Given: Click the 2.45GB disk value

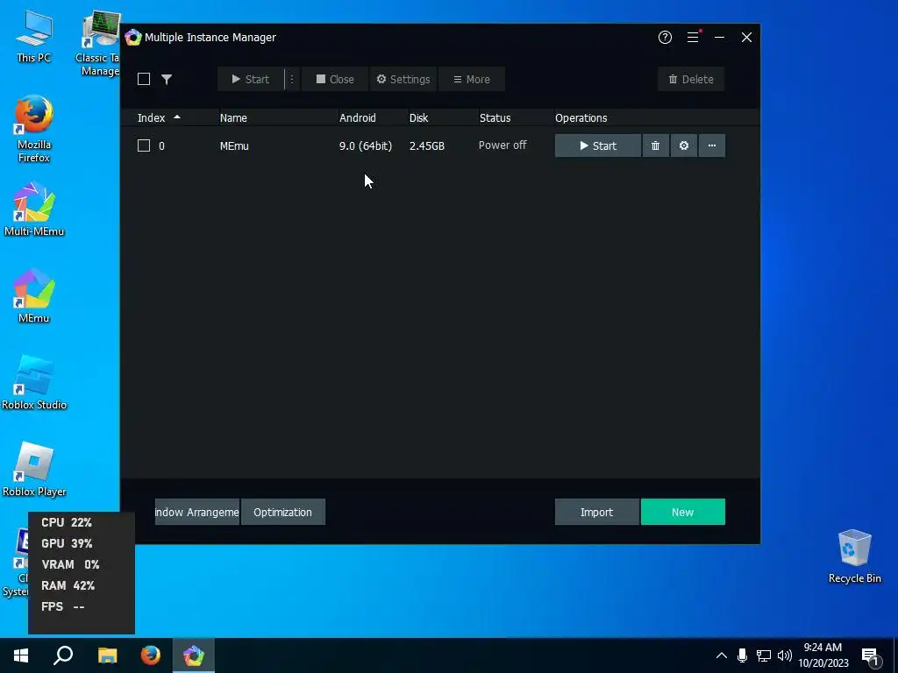Looking at the screenshot, I should point(427,146).
